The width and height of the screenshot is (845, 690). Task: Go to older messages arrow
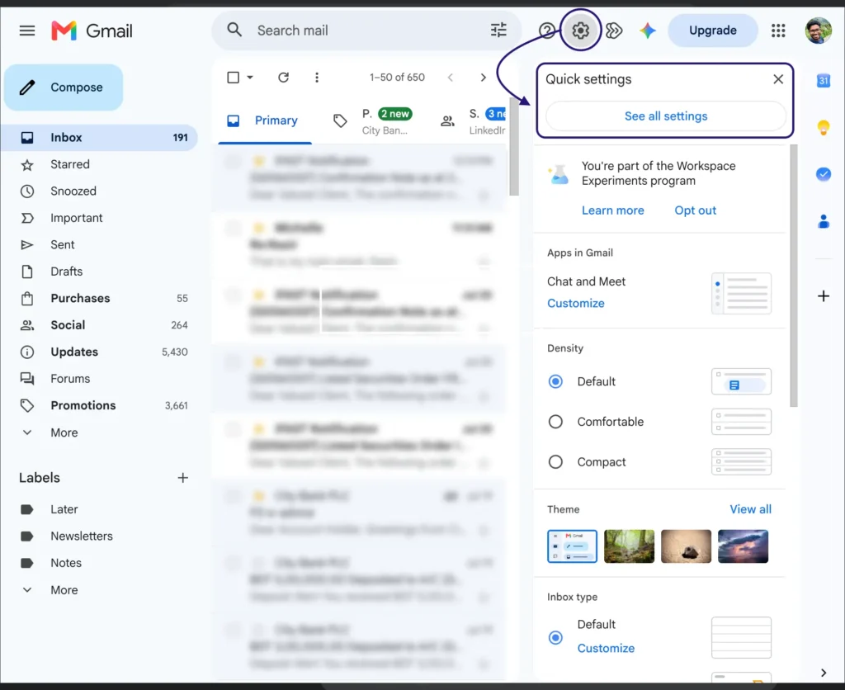[484, 78]
